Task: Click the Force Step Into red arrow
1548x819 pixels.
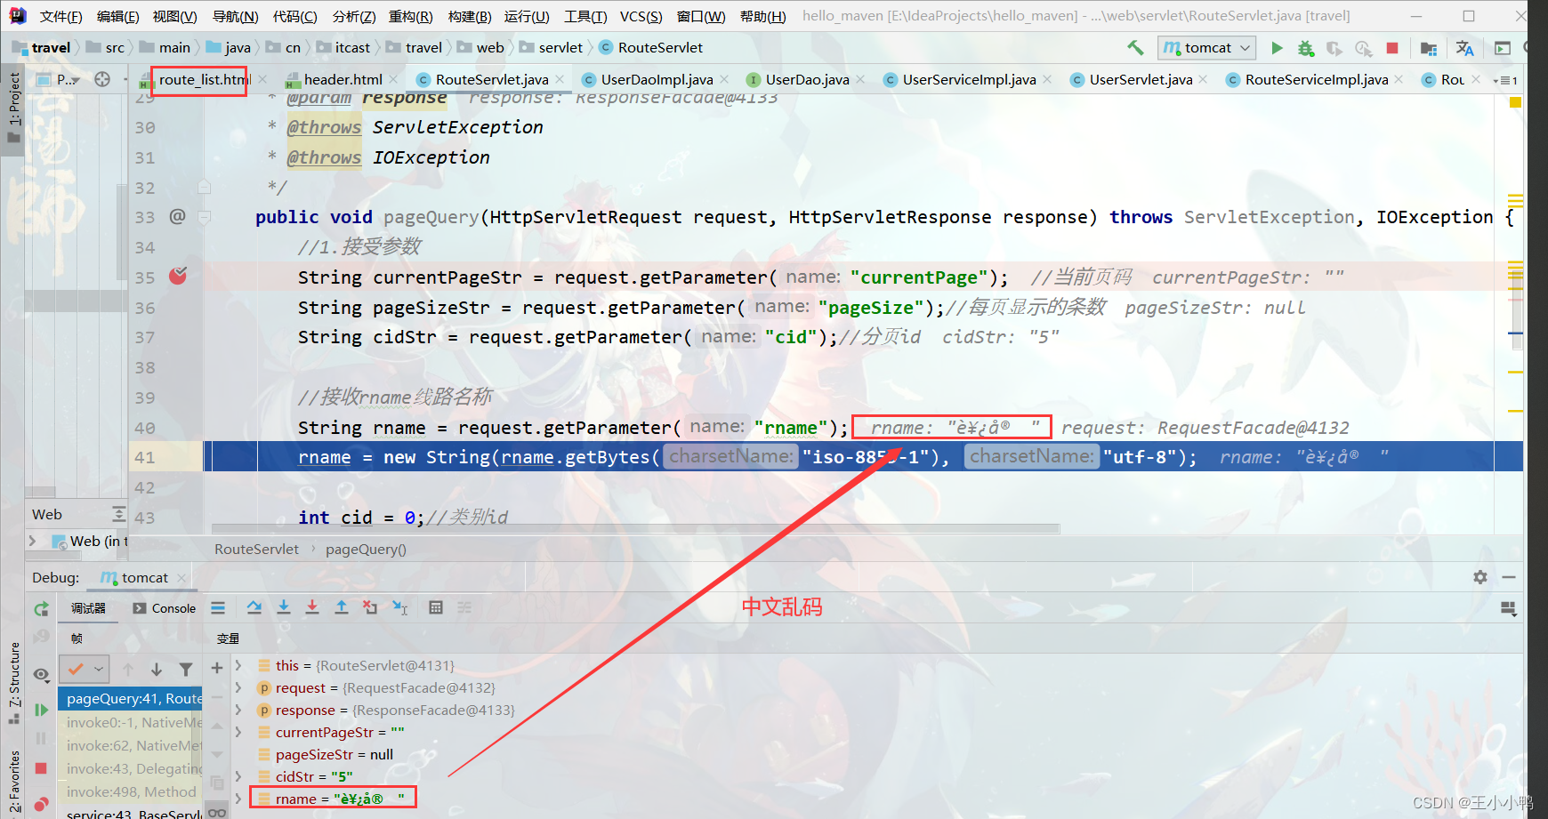Action: (312, 608)
